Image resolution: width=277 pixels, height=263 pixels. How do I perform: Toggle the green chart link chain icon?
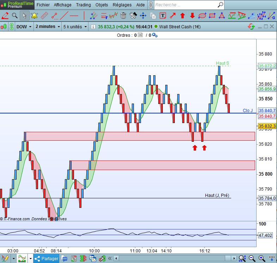click(12, 27)
